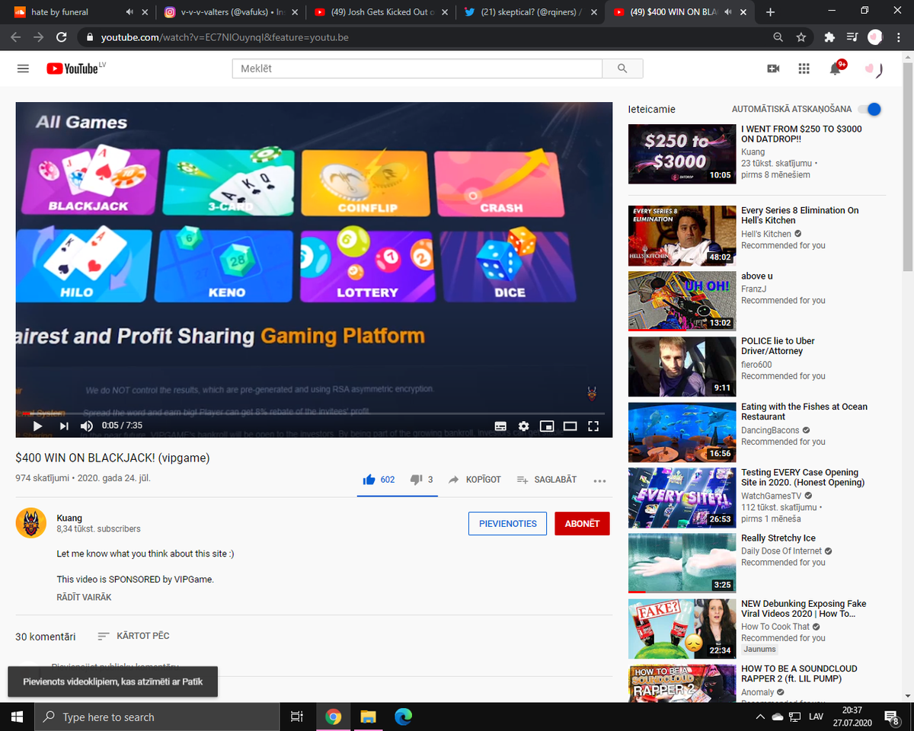Click the address bar URL
Viewport: 914px width, 731px height.
click(225, 37)
